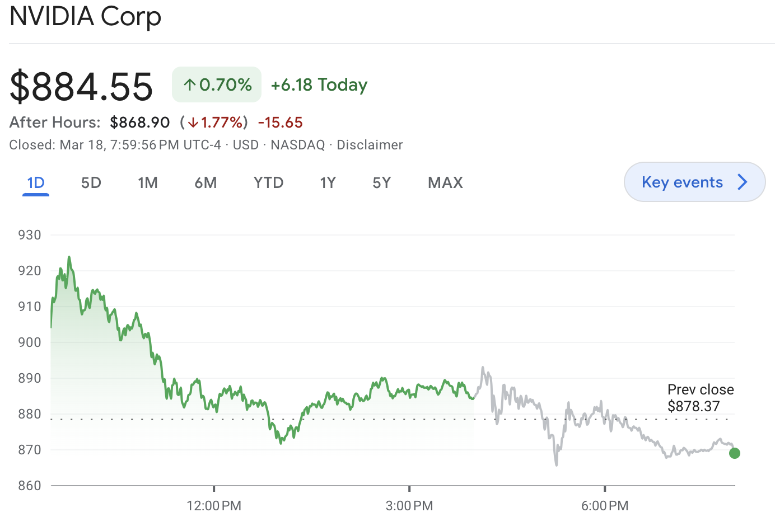
Task: Click the $884.55 current price
Action: tap(81, 86)
